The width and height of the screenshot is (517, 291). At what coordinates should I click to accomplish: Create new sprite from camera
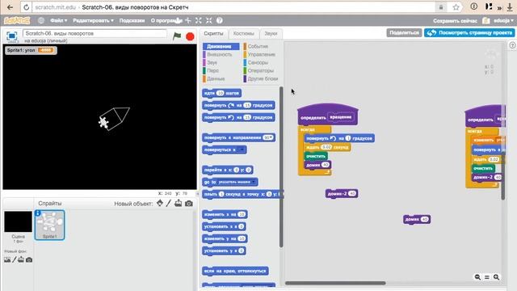click(x=189, y=204)
